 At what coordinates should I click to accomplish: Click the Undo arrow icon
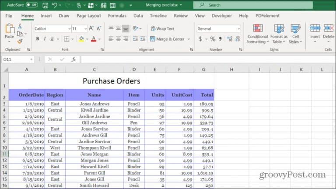(x=55, y=5)
